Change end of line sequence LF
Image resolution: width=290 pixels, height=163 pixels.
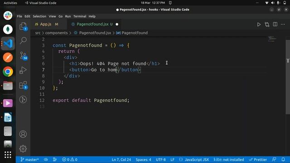coord(172,159)
